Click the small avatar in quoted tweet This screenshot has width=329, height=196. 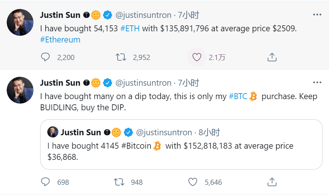52,132
